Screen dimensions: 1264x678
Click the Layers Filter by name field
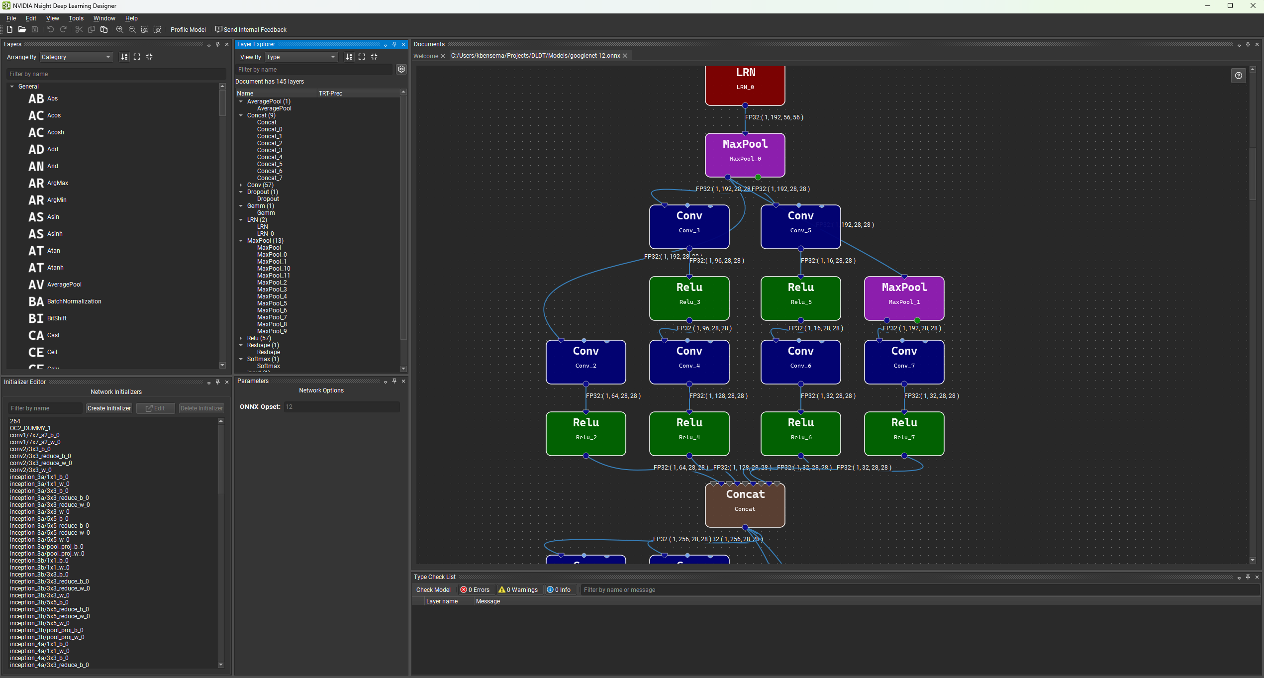(116, 74)
